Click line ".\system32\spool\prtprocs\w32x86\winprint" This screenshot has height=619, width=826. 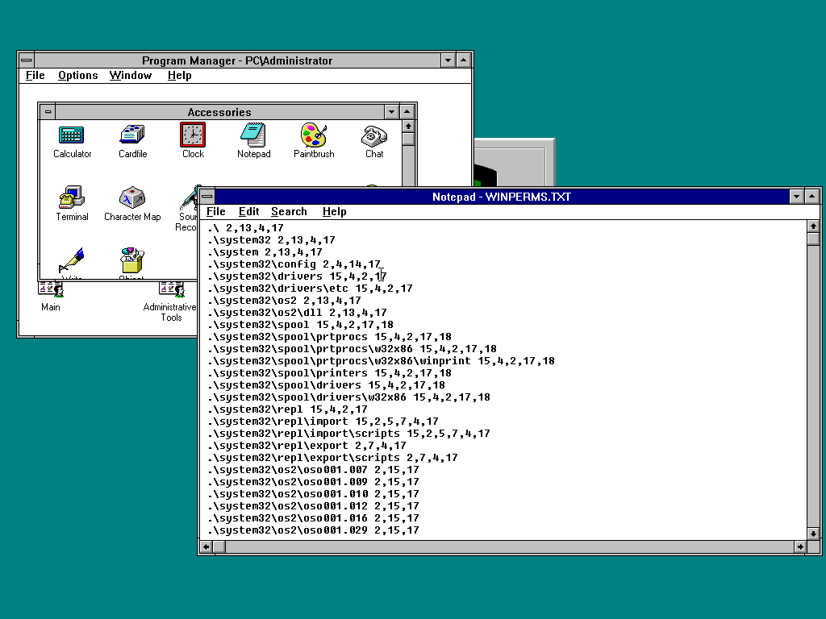tap(381, 361)
